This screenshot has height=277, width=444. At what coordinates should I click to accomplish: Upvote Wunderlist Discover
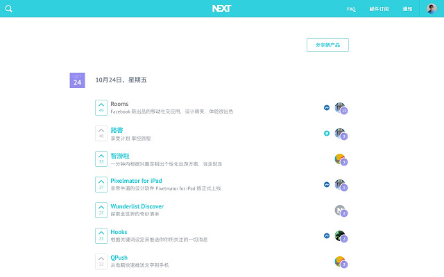[x=101, y=210]
